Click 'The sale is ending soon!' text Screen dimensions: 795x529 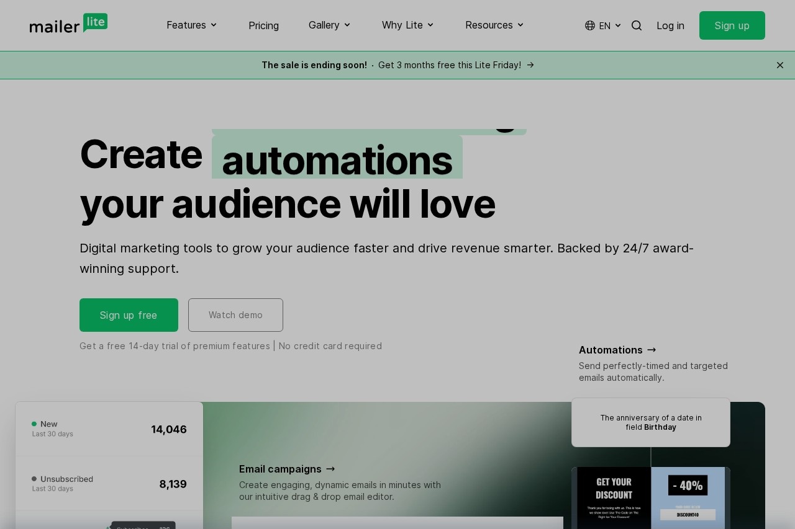(x=314, y=65)
